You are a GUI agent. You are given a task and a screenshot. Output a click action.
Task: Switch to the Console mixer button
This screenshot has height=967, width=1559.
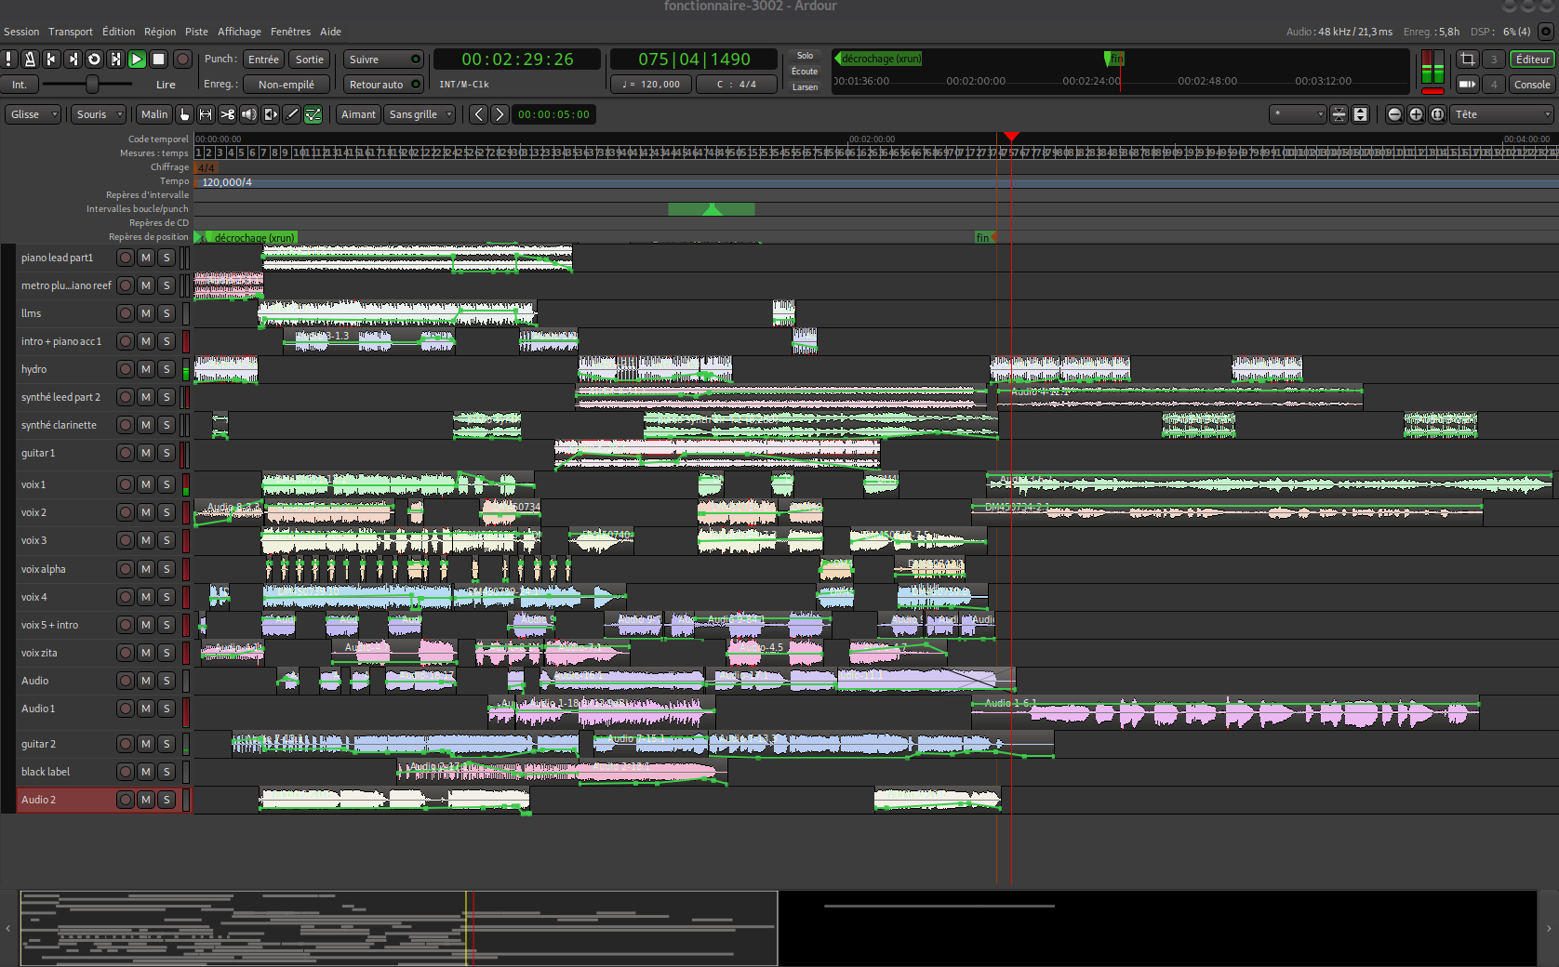(x=1532, y=85)
